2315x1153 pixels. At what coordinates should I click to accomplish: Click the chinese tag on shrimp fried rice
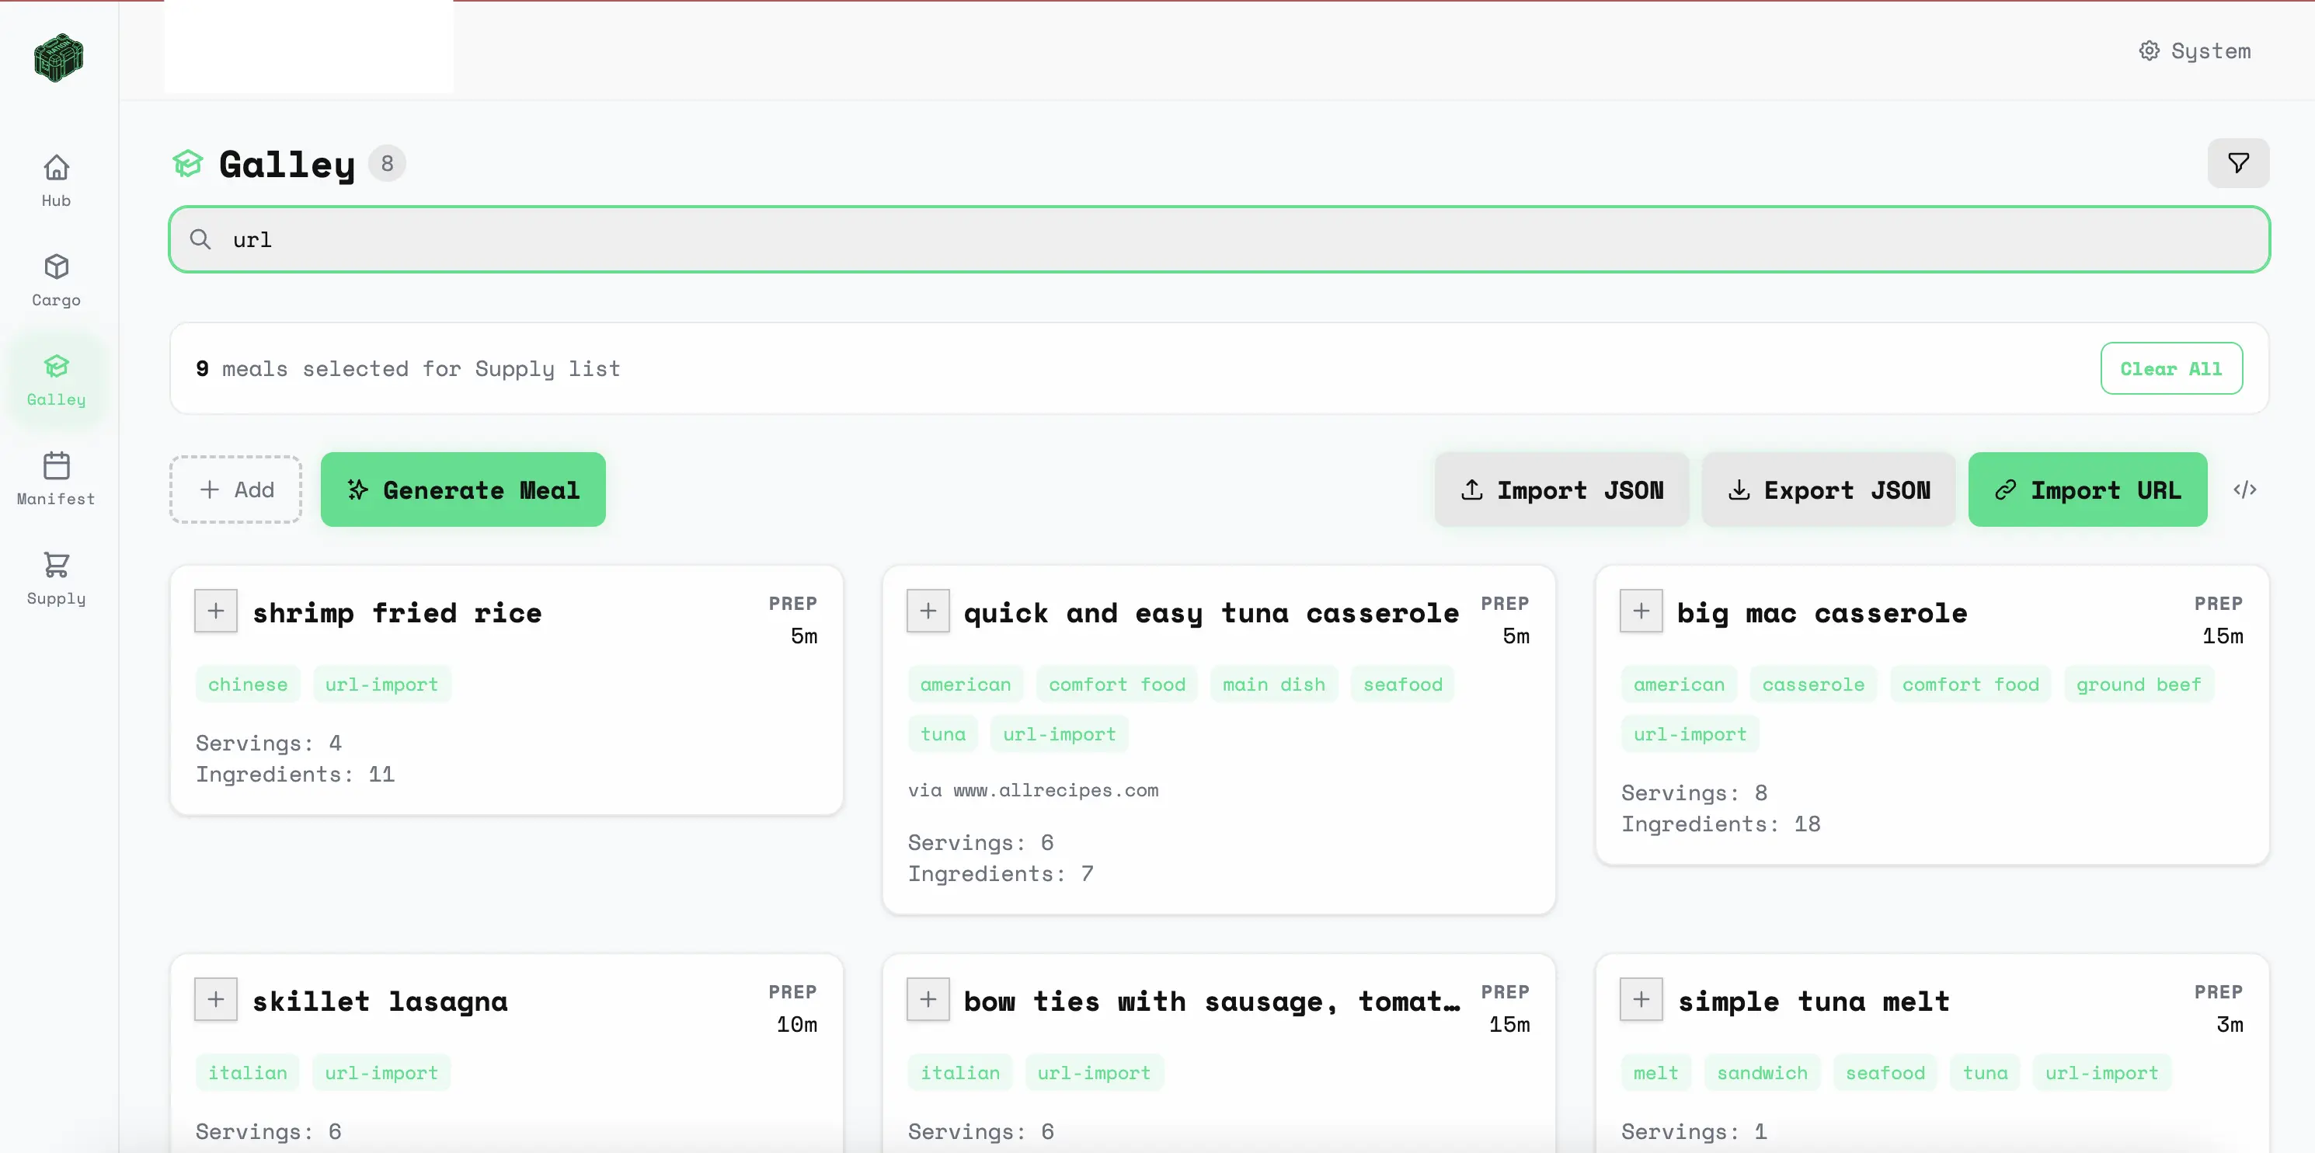click(248, 684)
